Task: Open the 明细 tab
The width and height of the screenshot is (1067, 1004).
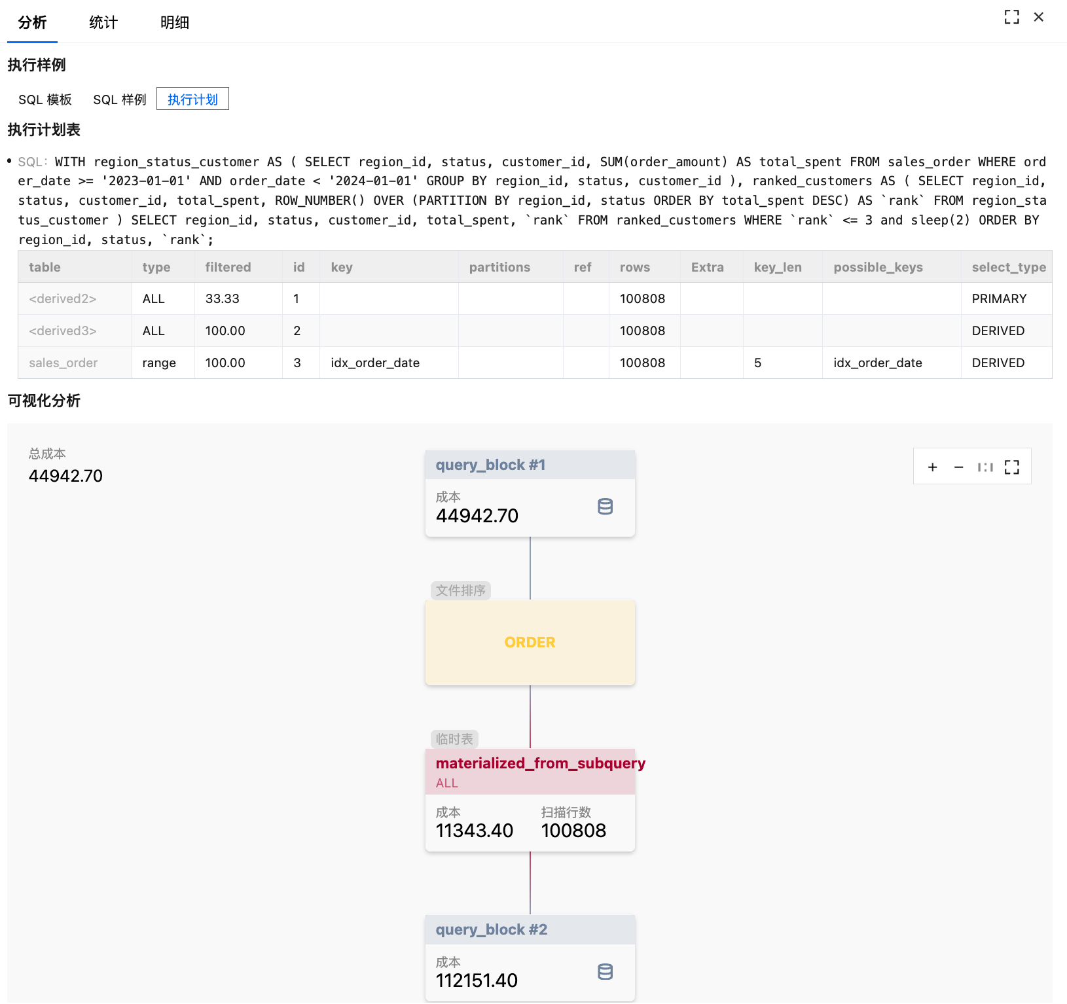Action: [x=175, y=22]
